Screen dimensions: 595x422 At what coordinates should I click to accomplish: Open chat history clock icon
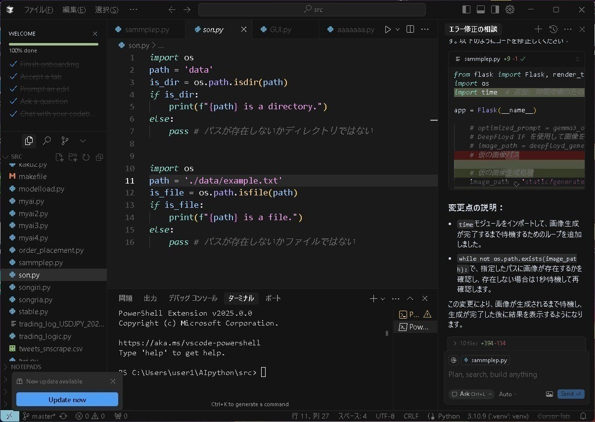tap(553, 30)
